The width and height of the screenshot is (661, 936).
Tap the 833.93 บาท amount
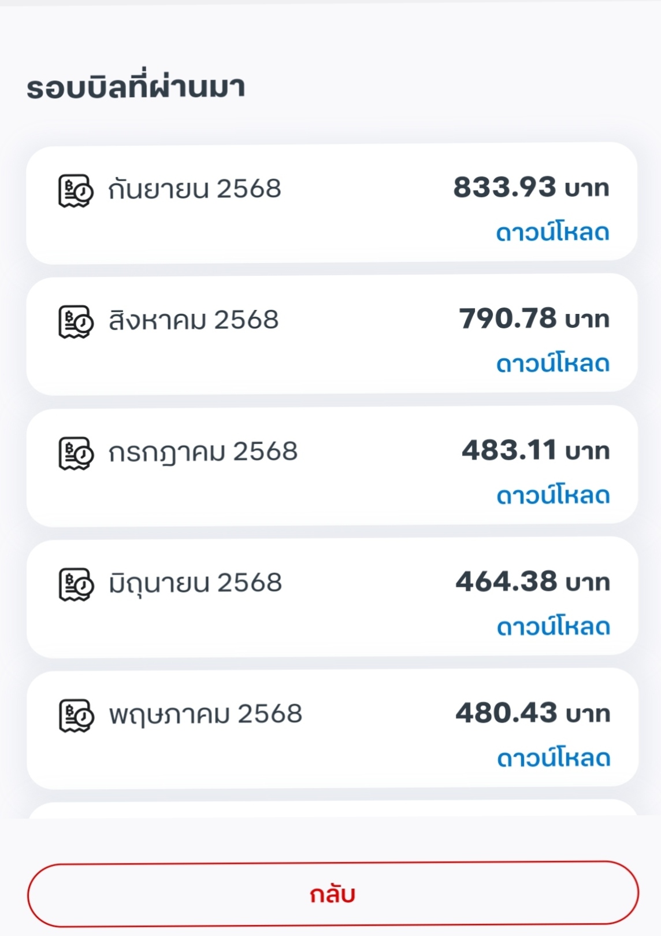[530, 187]
